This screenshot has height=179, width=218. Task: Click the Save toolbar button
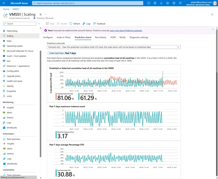(x=50, y=24)
